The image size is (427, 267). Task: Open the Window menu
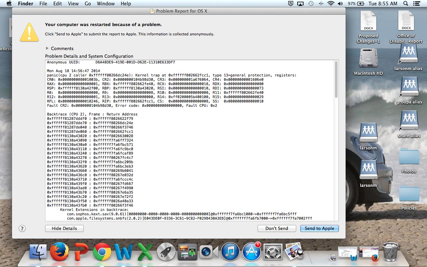(x=106, y=4)
